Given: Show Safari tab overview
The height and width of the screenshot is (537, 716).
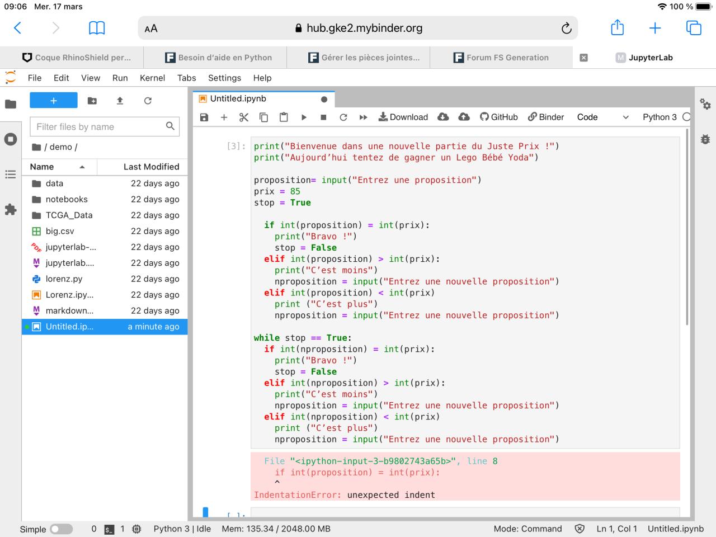Looking at the screenshot, I should 694,28.
